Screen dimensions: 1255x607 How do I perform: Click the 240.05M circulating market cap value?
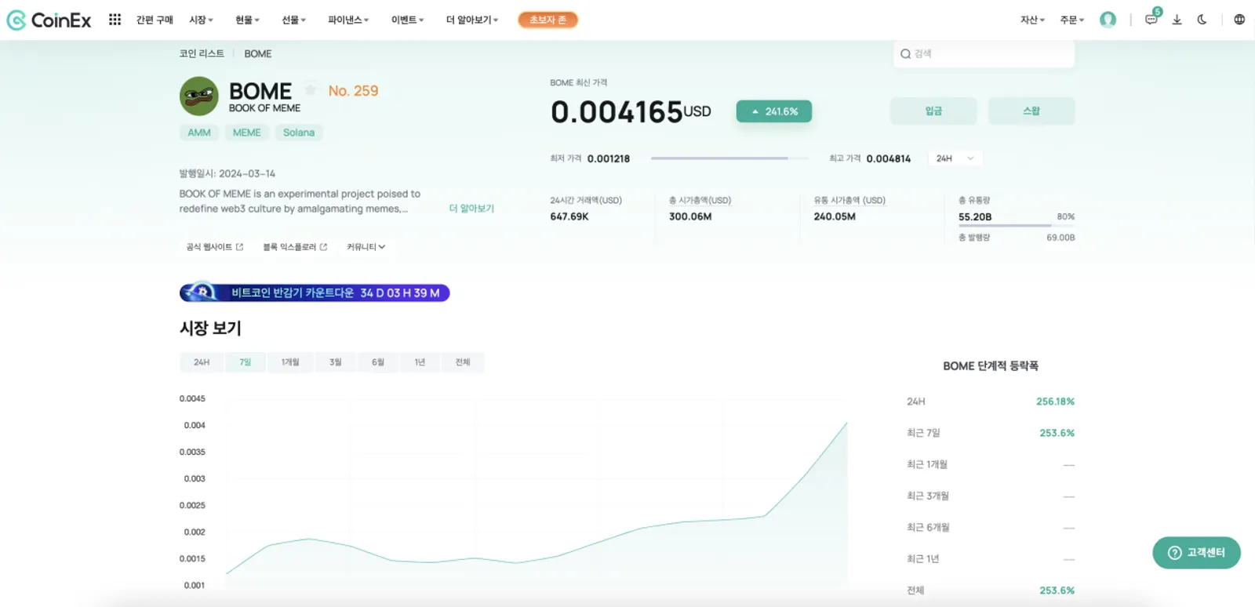835,216
